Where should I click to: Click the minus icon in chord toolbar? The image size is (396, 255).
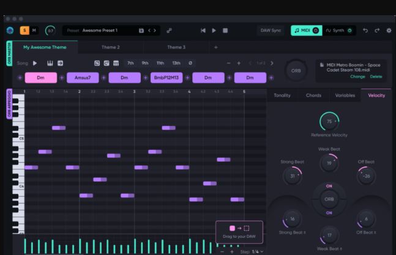(228, 63)
